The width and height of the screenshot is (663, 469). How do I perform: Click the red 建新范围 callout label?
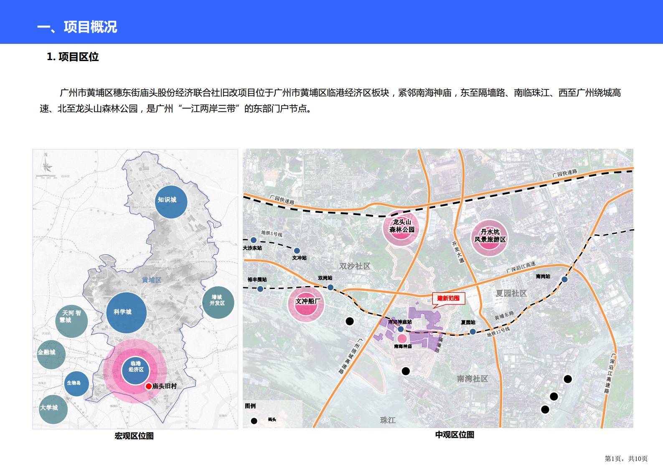click(448, 298)
